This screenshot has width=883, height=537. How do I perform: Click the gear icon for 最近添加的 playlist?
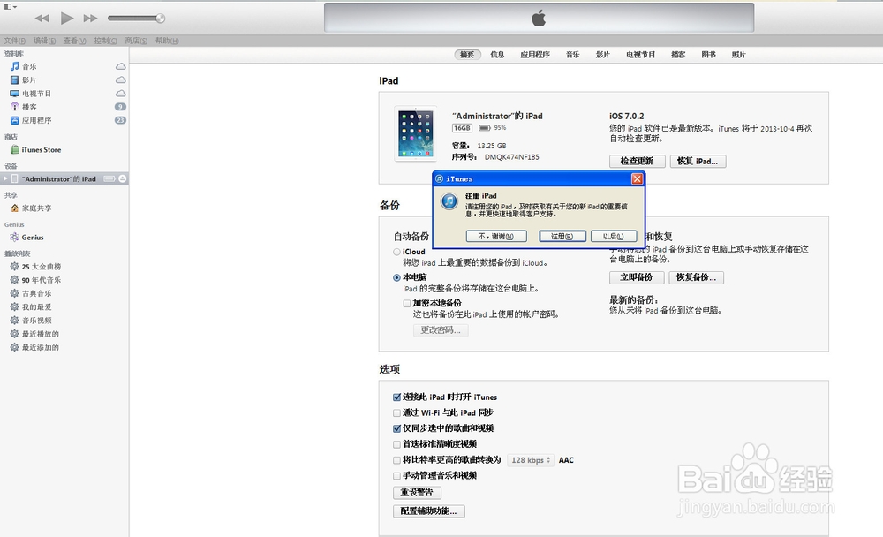[15, 347]
